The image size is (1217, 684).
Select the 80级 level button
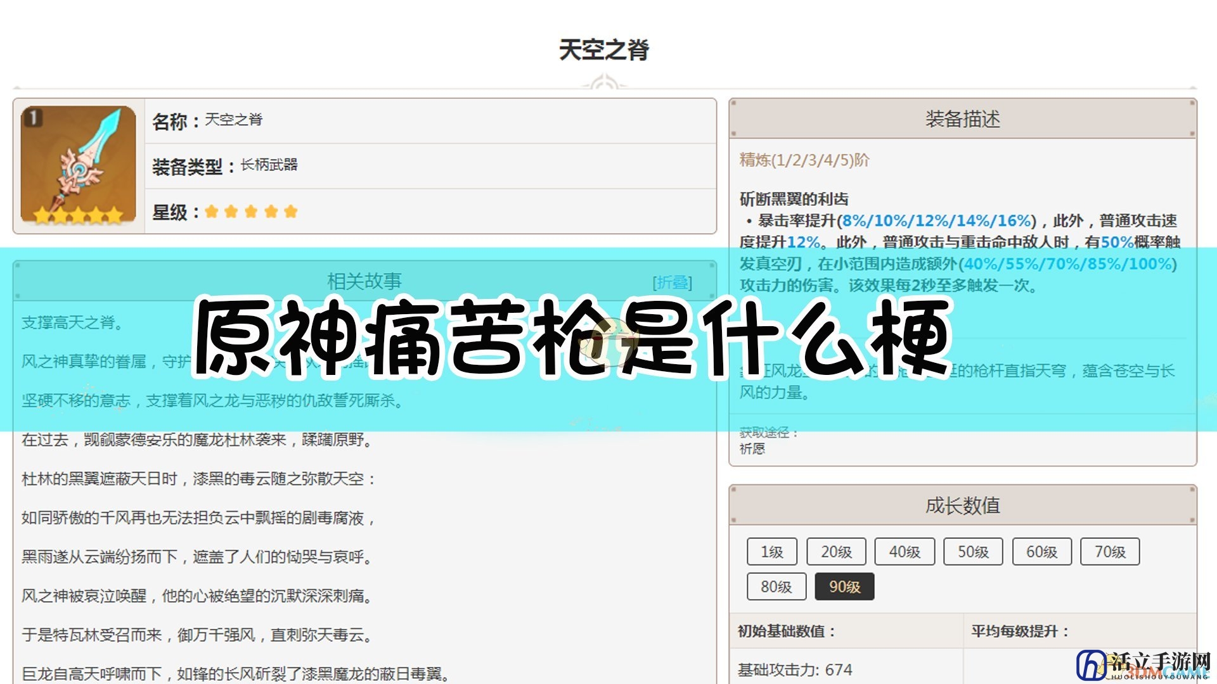(x=776, y=586)
